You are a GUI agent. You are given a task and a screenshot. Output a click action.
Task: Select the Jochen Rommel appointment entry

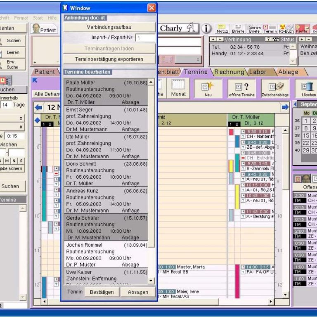pos(106,255)
